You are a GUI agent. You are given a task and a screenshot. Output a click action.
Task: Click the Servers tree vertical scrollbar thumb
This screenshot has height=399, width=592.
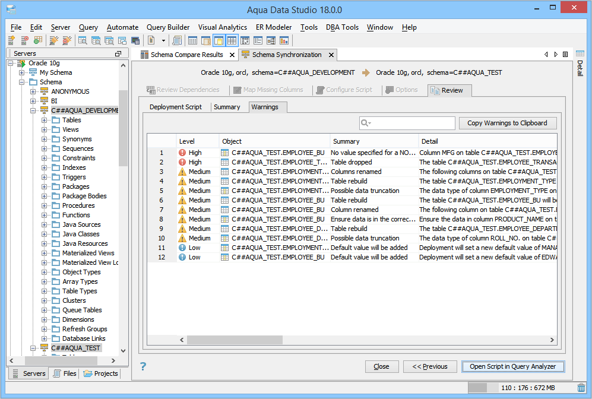click(123, 128)
